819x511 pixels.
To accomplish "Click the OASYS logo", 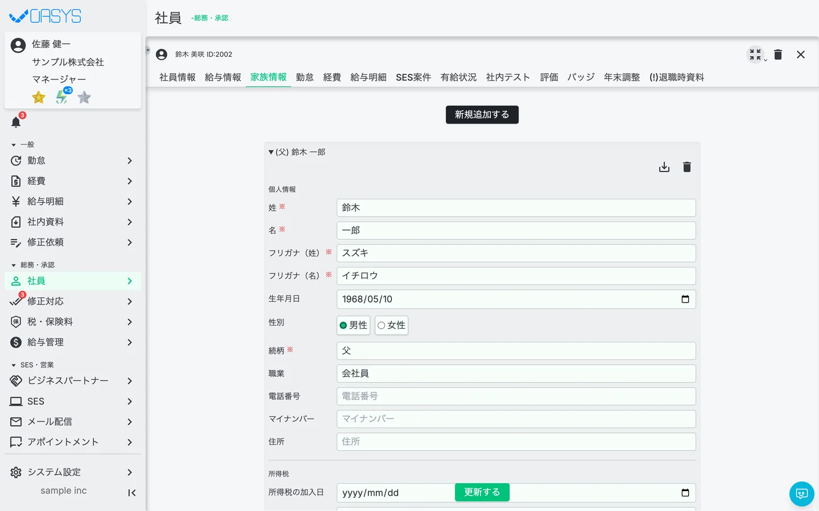I will 45,16.
